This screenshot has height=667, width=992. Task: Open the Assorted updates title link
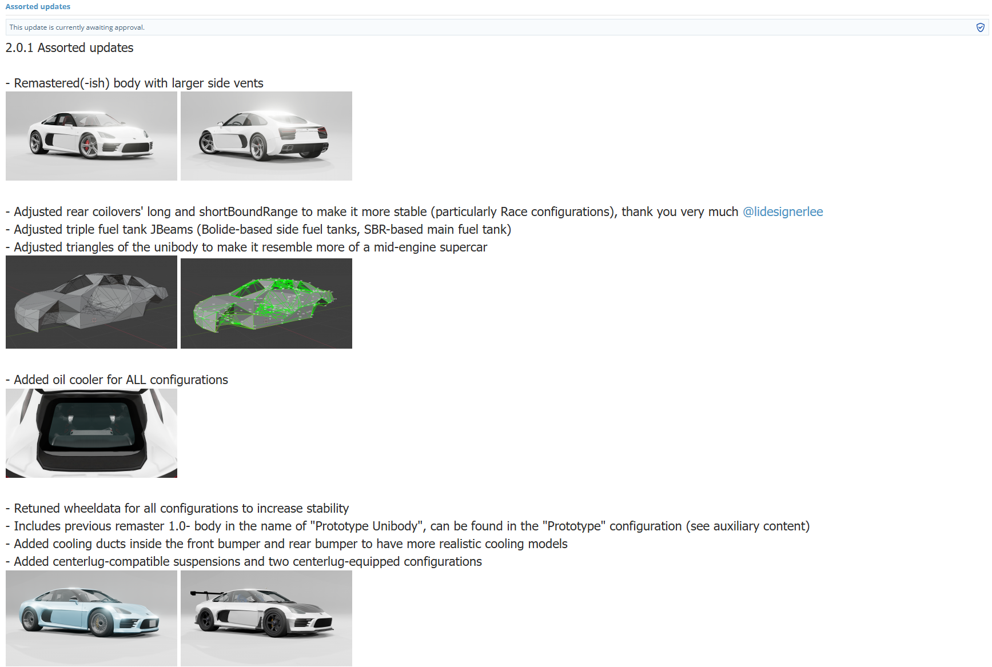(x=38, y=7)
